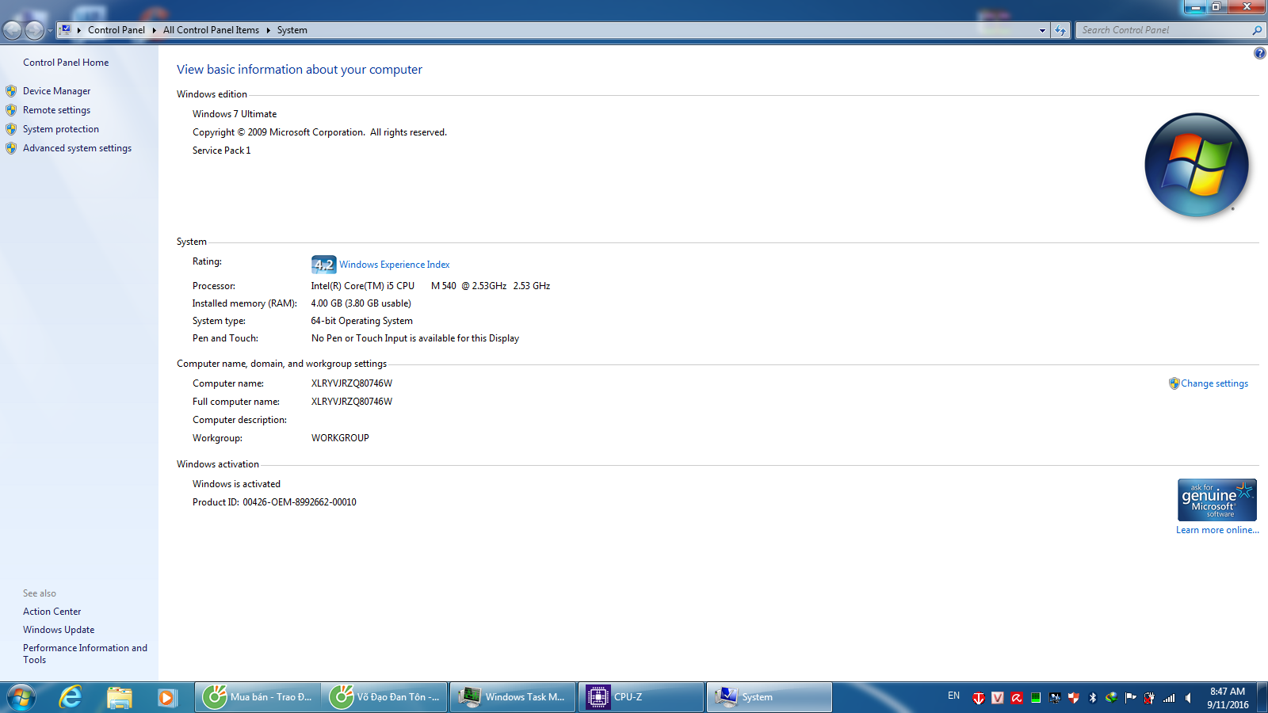Click the Avira antivirus tray icon
1268x713 pixels.
[1016, 698]
